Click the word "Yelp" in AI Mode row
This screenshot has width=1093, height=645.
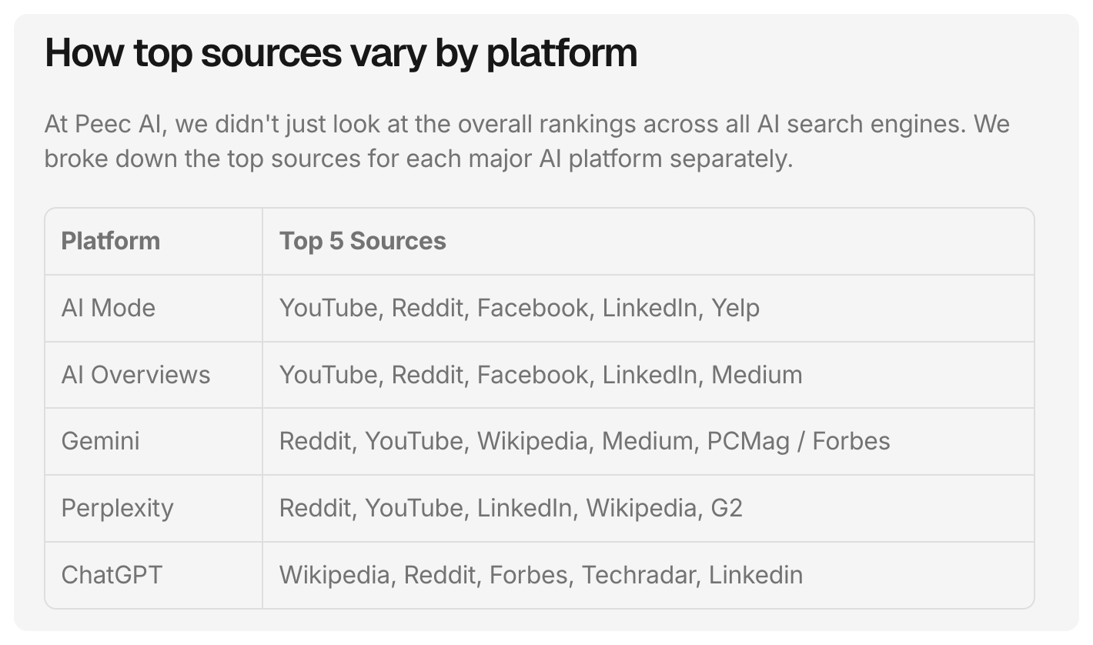pyautogui.click(x=735, y=308)
